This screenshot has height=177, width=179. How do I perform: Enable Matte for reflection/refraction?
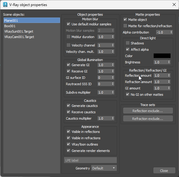pos(125,26)
